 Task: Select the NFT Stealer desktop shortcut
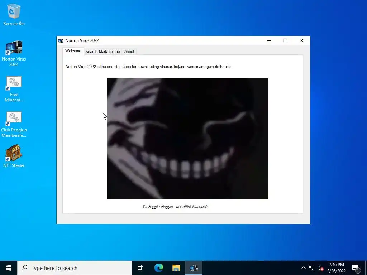(14, 156)
